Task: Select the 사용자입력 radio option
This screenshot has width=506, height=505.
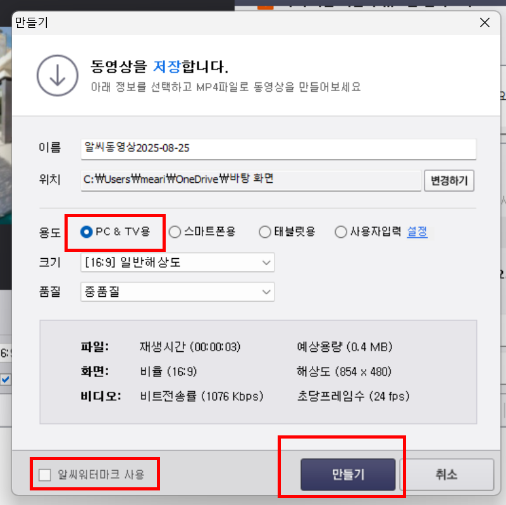Action: [341, 232]
